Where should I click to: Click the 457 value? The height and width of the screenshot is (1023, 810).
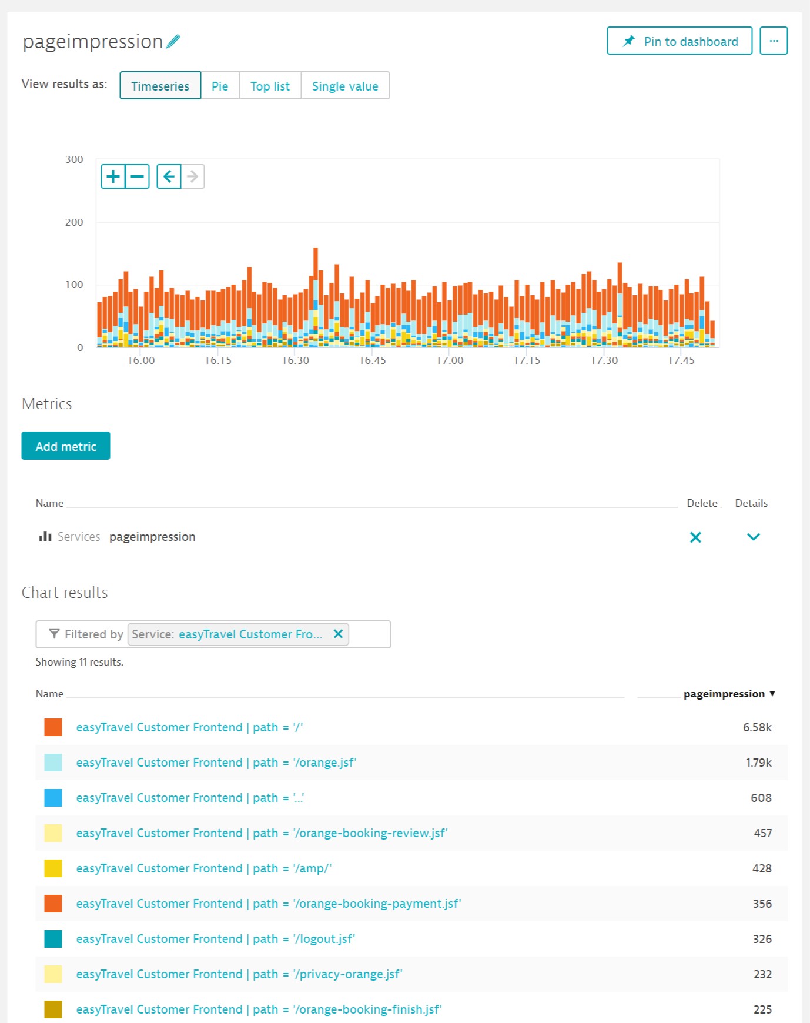(x=763, y=833)
